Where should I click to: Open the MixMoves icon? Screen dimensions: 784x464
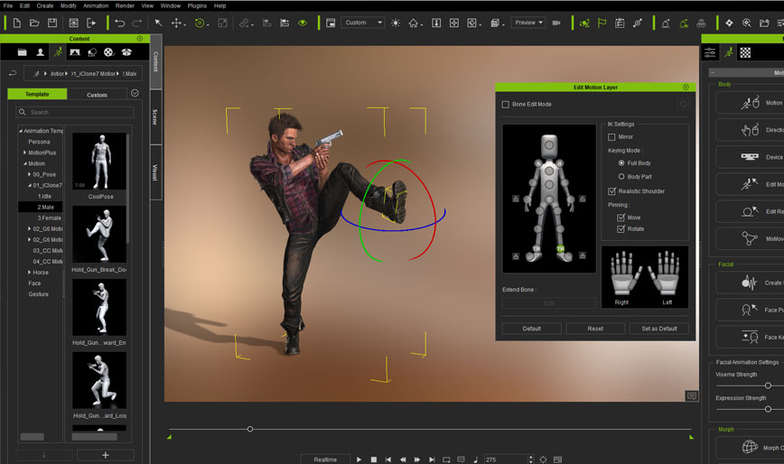point(750,238)
